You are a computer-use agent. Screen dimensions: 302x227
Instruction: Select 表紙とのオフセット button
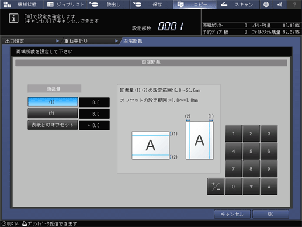click(x=53, y=125)
